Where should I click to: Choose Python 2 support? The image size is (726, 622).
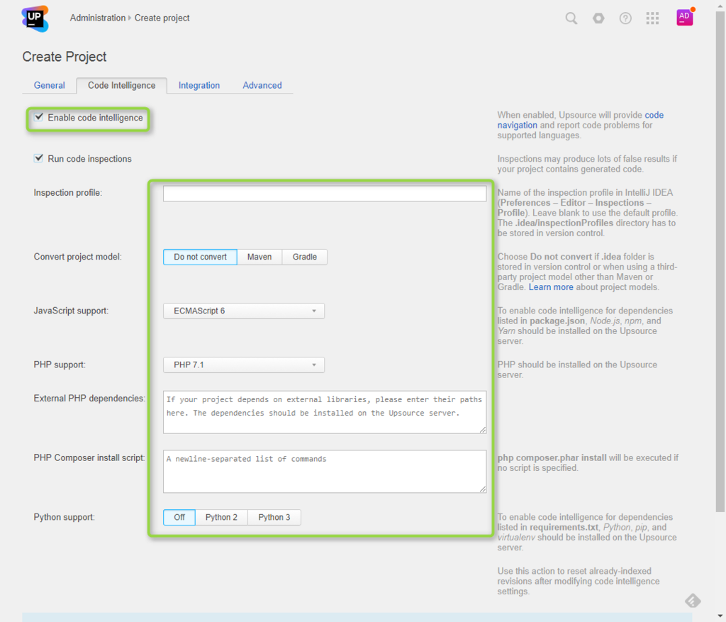coord(221,517)
